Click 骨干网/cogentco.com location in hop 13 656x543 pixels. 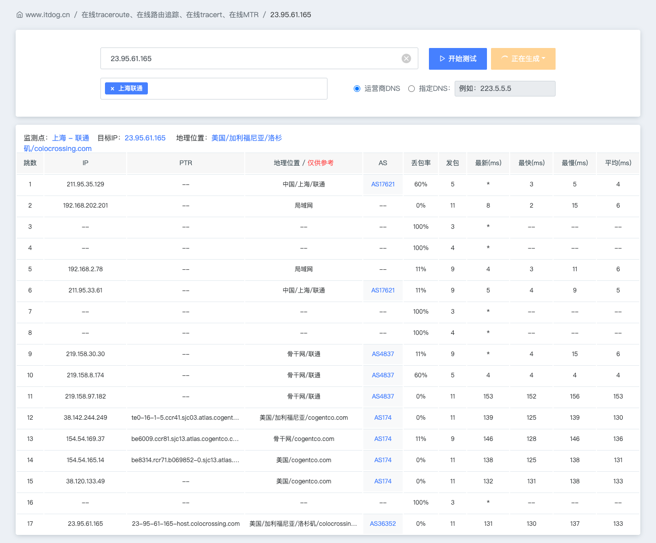[304, 439]
